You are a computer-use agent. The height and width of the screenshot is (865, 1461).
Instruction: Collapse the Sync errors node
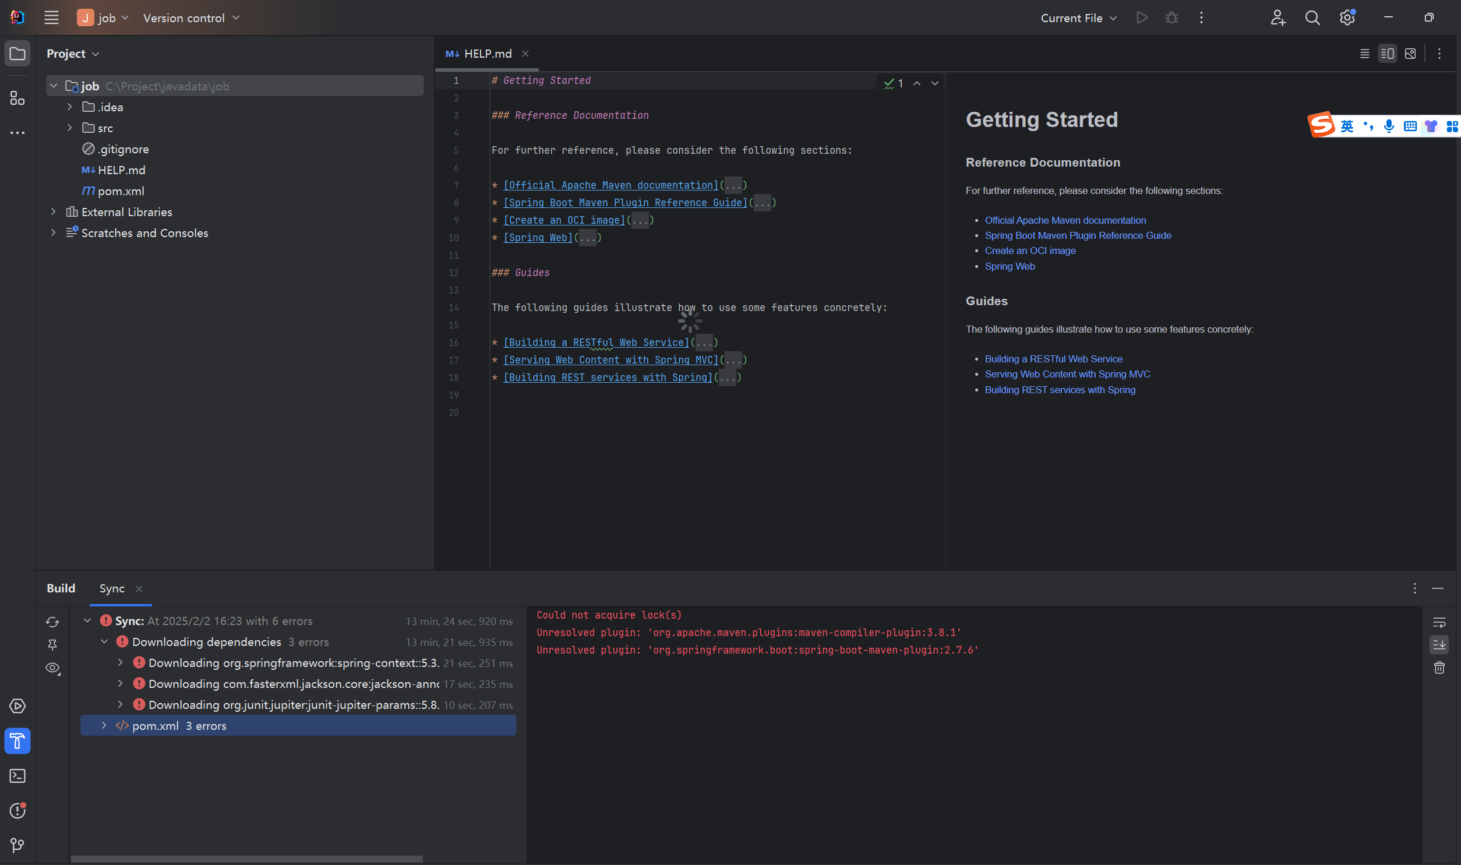coord(87,621)
